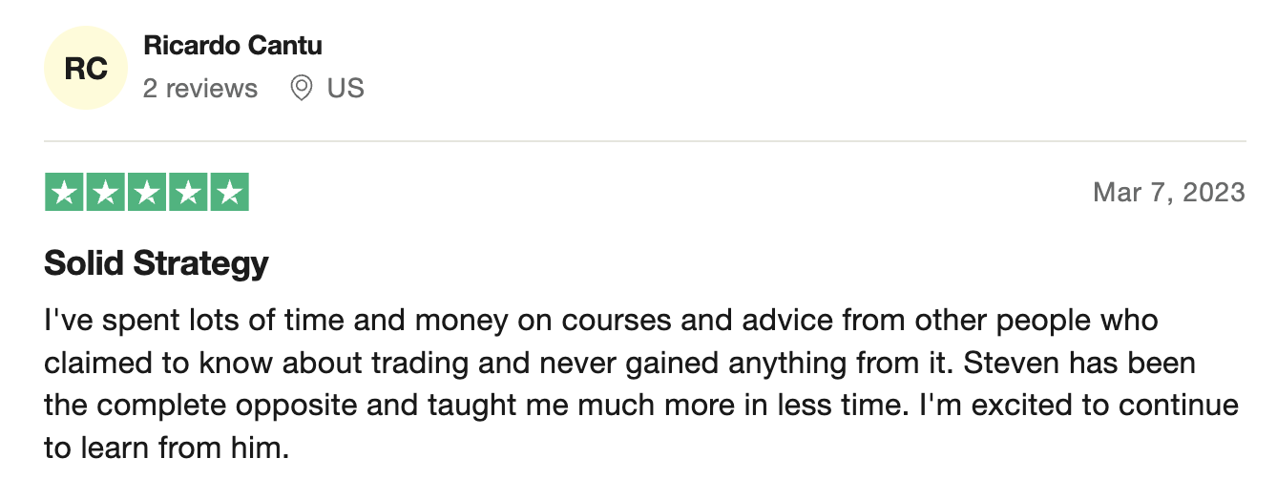Click the fifth green rating star
The image size is (1277, 479).
[229, 193]
